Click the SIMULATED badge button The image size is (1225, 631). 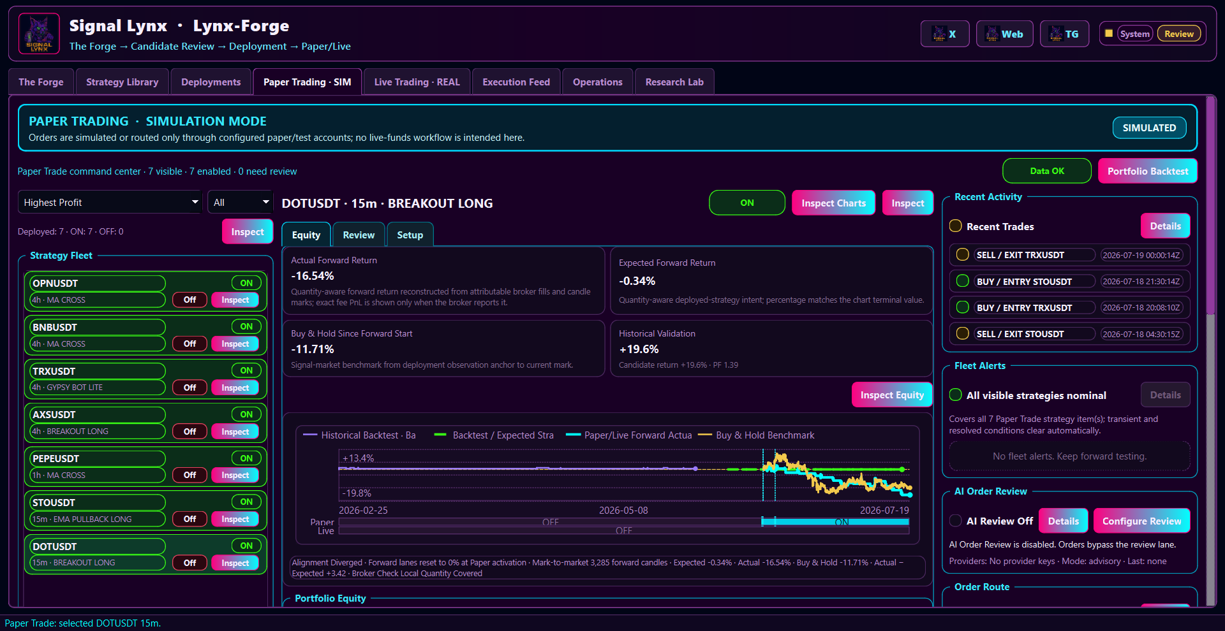click(1149, 127)
